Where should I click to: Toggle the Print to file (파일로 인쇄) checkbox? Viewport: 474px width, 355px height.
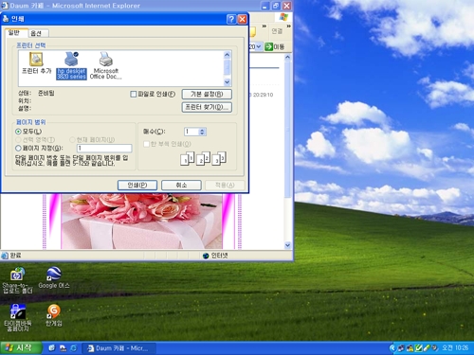coord(134,94)
